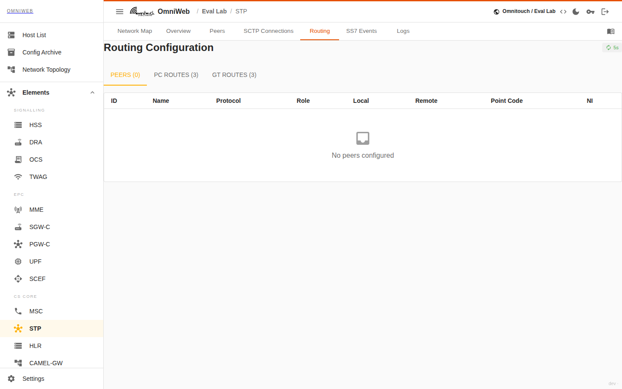This screenshot has height=389, width=622.
Task: Click the Point Code column header
Action: tap(507, 101)
